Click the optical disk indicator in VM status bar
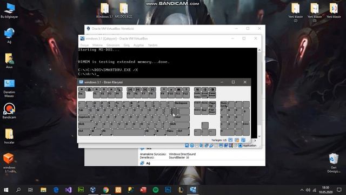 pyautogui.click(x=192, y=146)
